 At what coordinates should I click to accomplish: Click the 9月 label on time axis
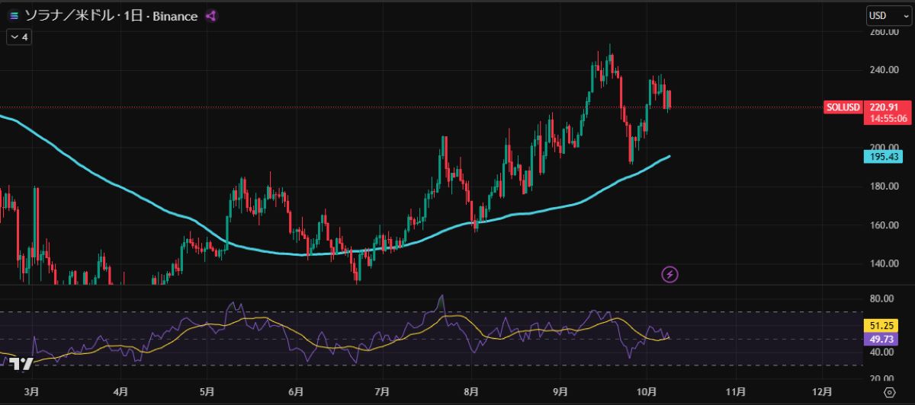click(560, 391)
